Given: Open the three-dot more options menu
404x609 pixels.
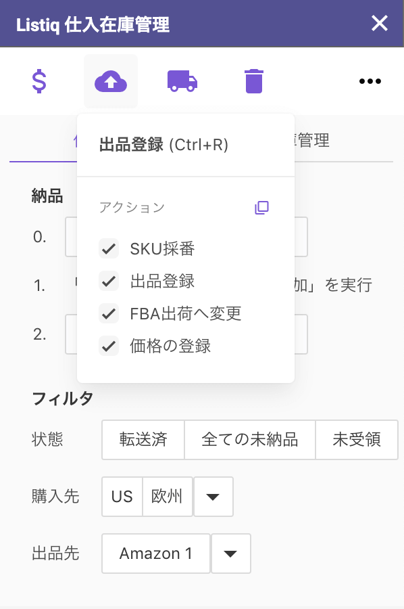Looking at the screenshot, I should click(370, 81).
